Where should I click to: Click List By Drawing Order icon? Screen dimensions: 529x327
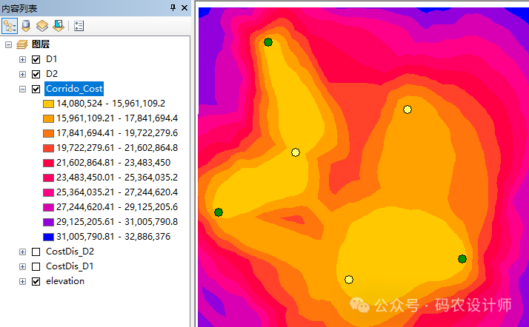click(10, 25)
